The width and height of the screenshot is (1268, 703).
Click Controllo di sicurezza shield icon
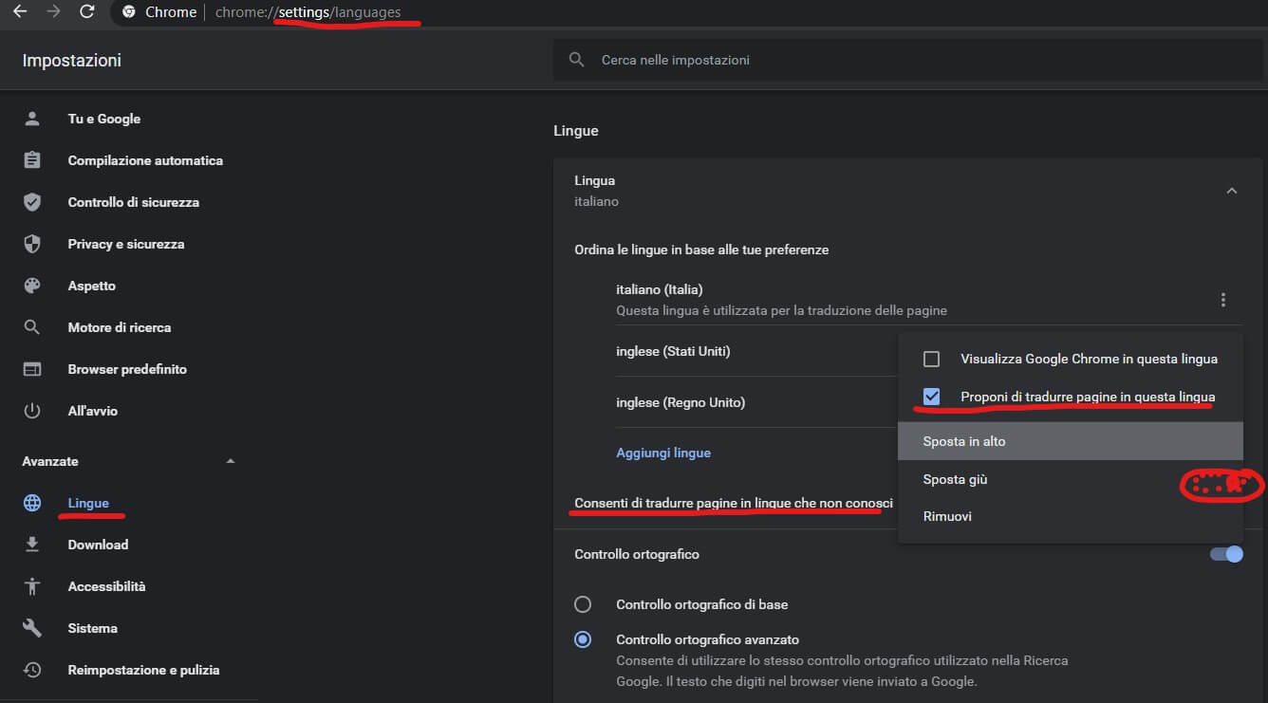(x=32, y=202)
